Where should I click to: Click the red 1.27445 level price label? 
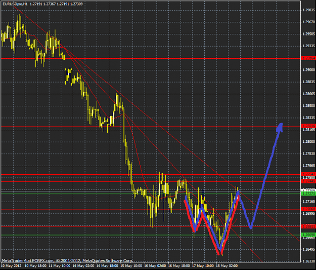tap(308, 181)
